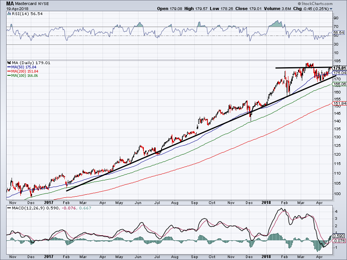Click the 185 price axis label
Image resolution: width=347 pixels, height=260 pixels.
click(x=337, y=61)
